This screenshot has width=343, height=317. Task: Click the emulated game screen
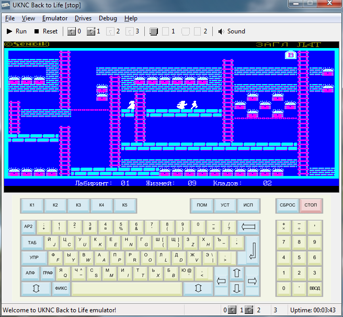(x=171, y=117)
